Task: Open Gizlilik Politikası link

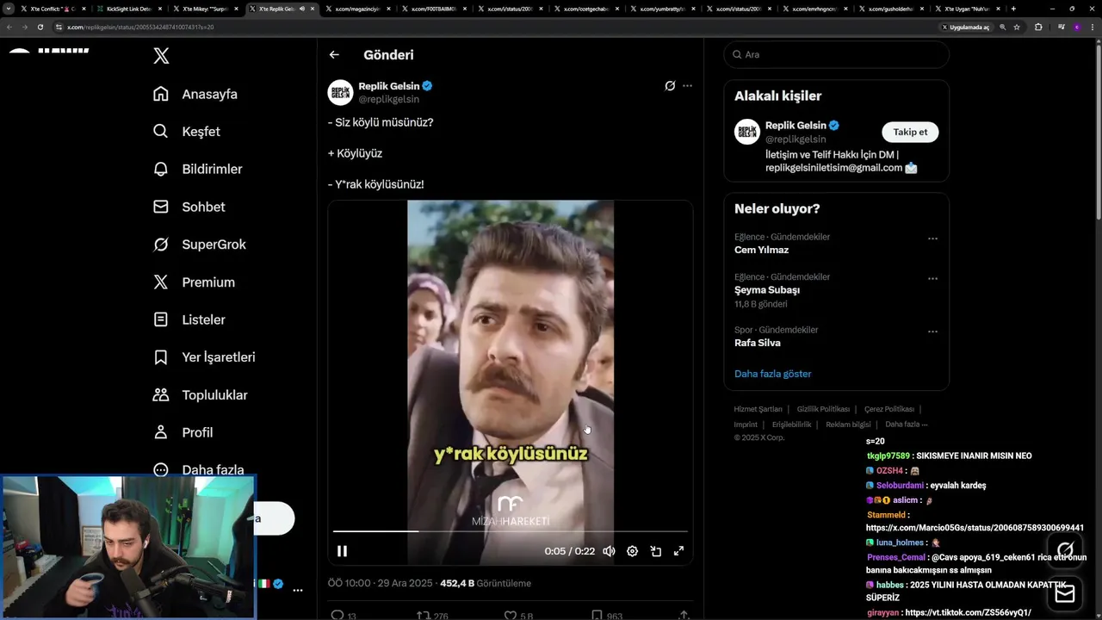Action: click(x=823, y=409)
